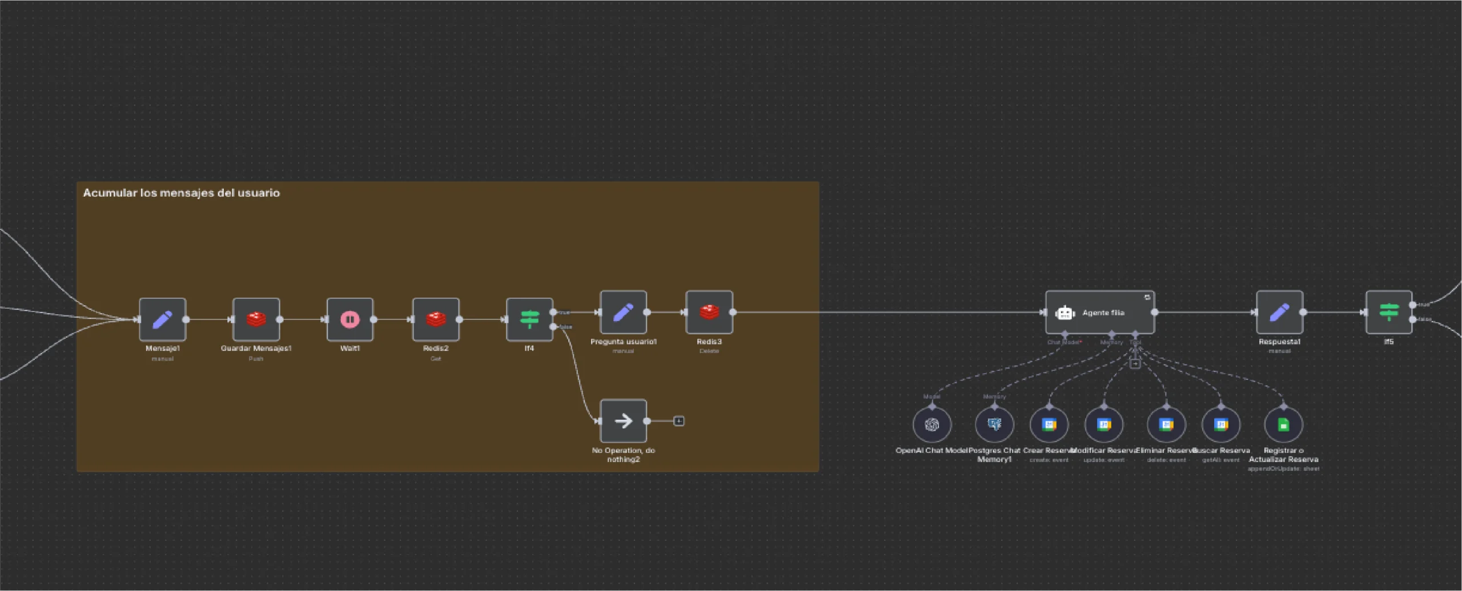Open the Pregunta usuario1 node

pos(623,312)
